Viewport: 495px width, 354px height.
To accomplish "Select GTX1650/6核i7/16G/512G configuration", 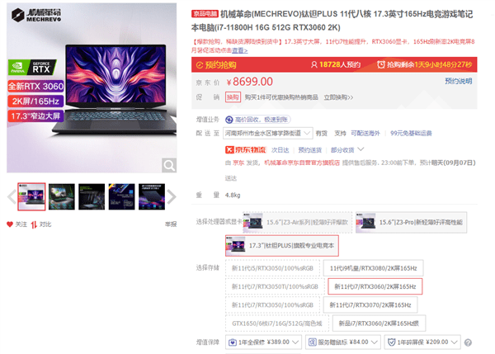I will point(277,323).
